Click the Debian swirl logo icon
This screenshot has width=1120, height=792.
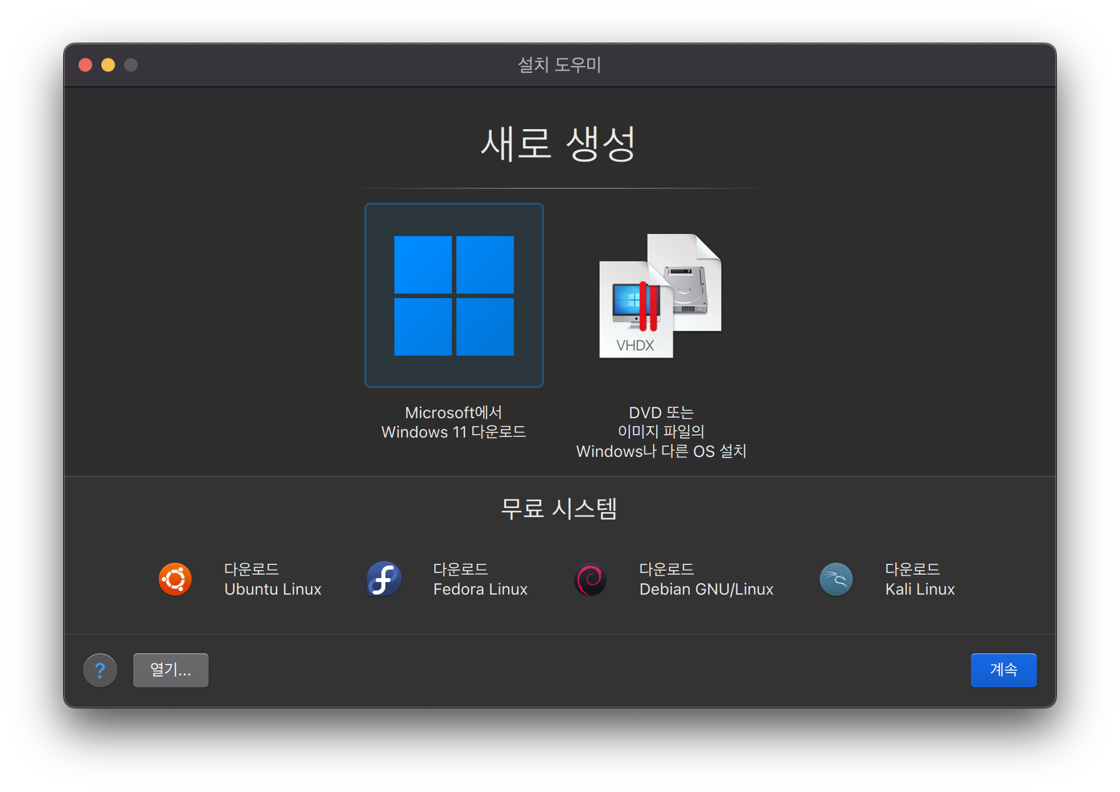pos(591,579)
